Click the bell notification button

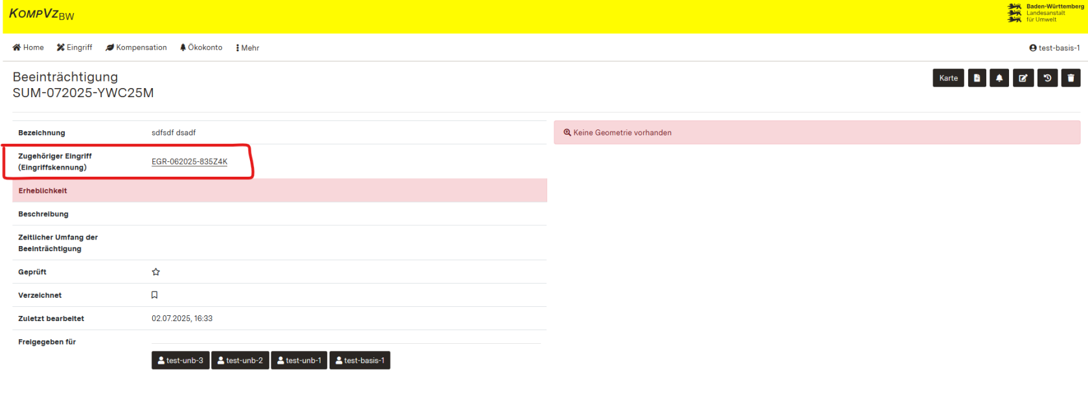click(x=999, y=78)
